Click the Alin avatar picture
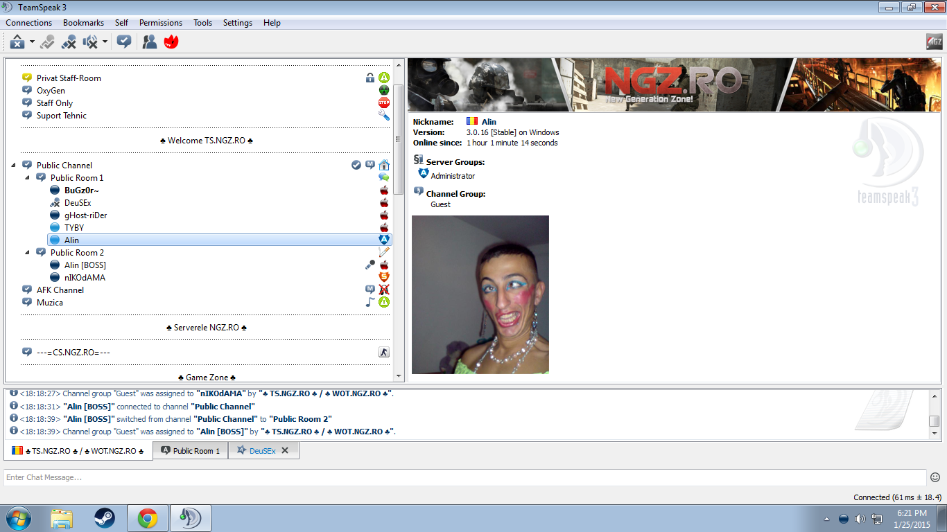Screen dimensions: 947x532 [480, 294]
